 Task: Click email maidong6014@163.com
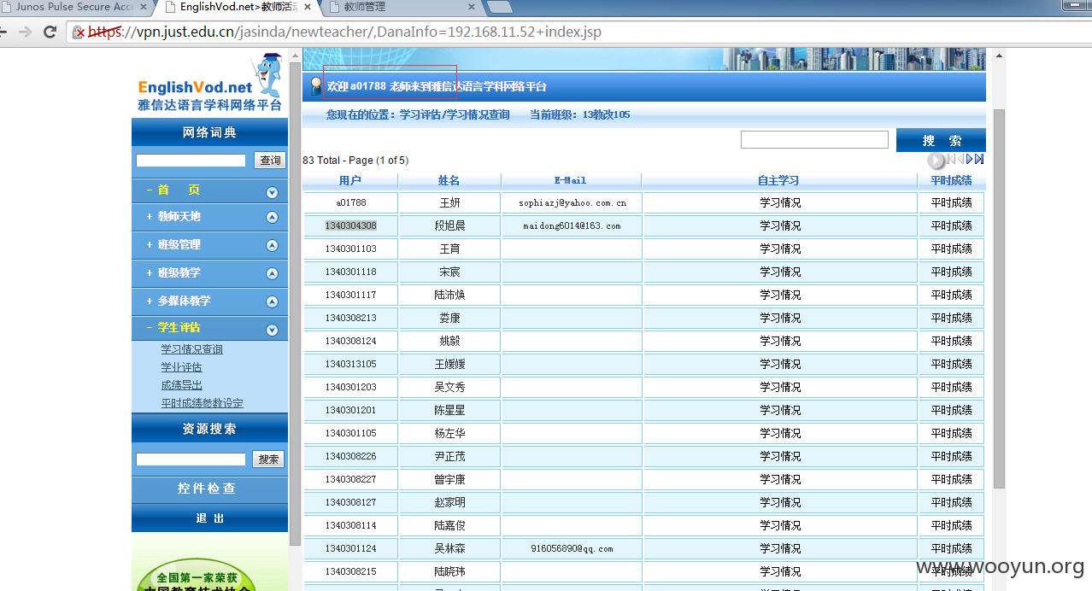572,226
